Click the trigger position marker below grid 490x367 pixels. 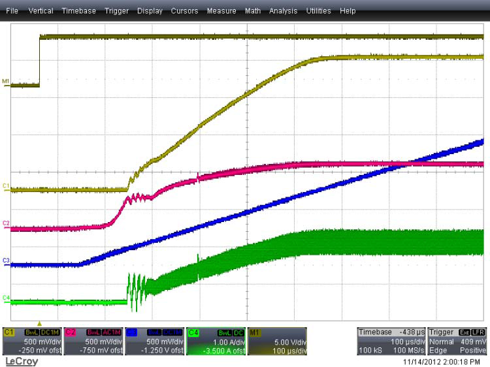pos(39,323)
